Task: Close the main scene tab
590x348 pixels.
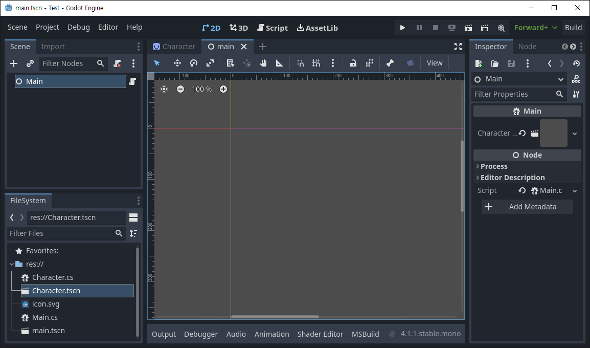Action: pos(244,47)
